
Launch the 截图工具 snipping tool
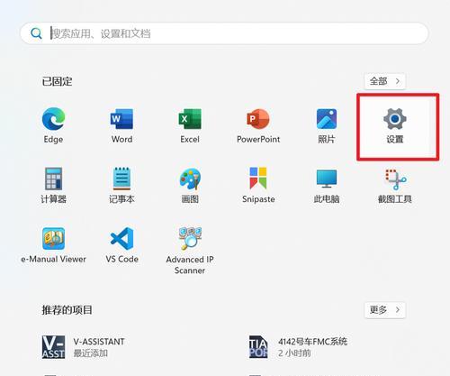395,179
